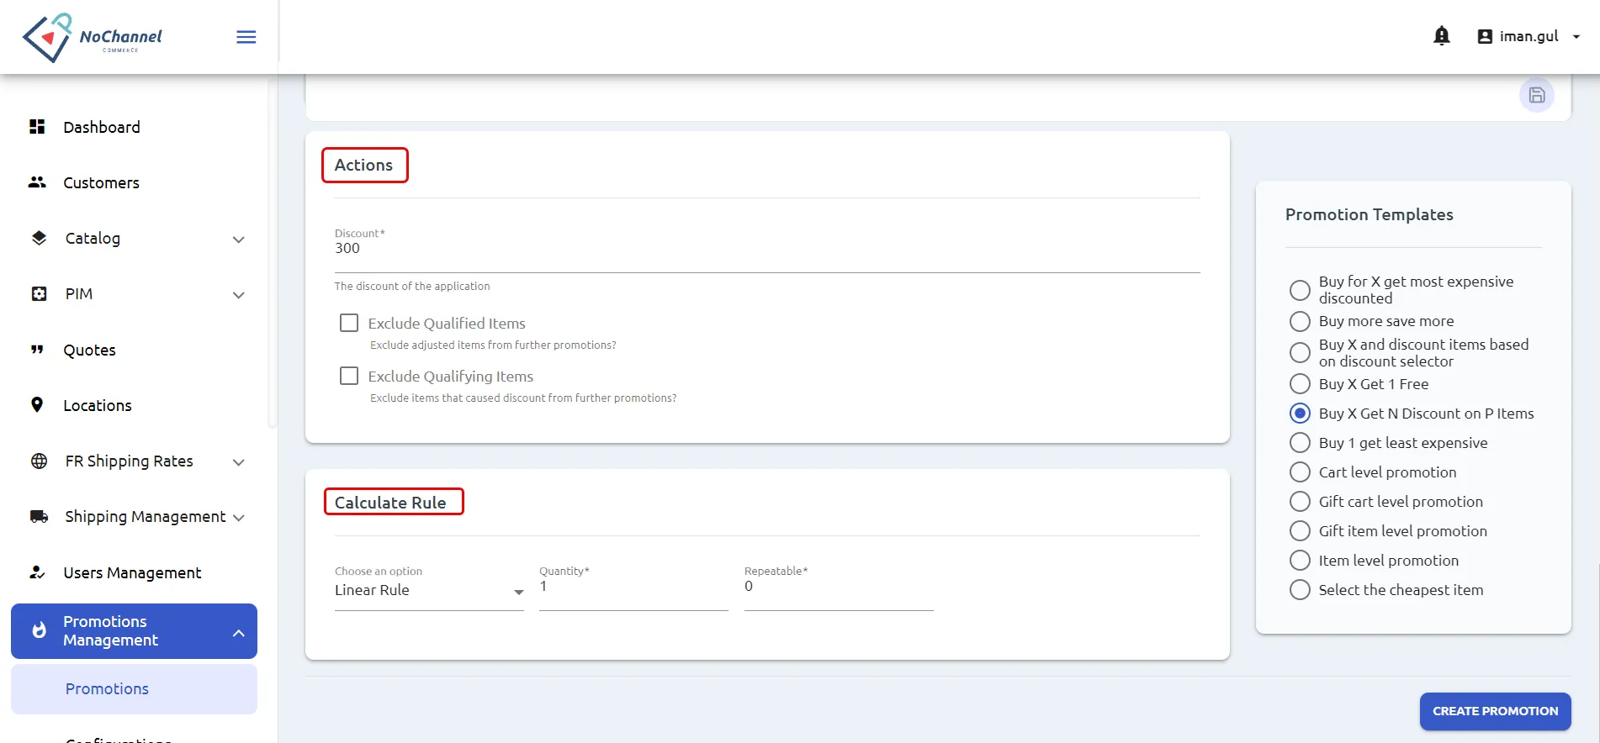This screenshot has width=1600, height=743.
Task: Expand the Shipping Management chevron
Action: [239, 518]
